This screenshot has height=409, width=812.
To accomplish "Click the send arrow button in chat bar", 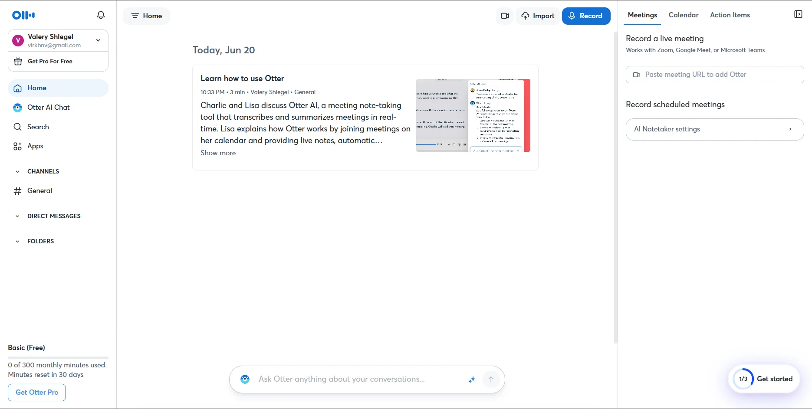I will 491,380.
